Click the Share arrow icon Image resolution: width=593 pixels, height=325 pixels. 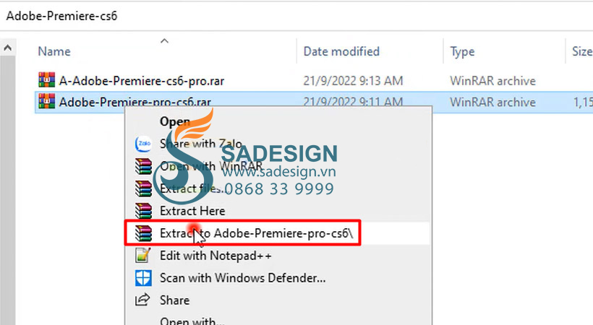tap(142, 300)
